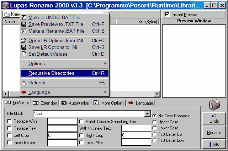Toggle the Instant Preview checkbox
Viewport: 228px width, 151px height.
(168, 14)
